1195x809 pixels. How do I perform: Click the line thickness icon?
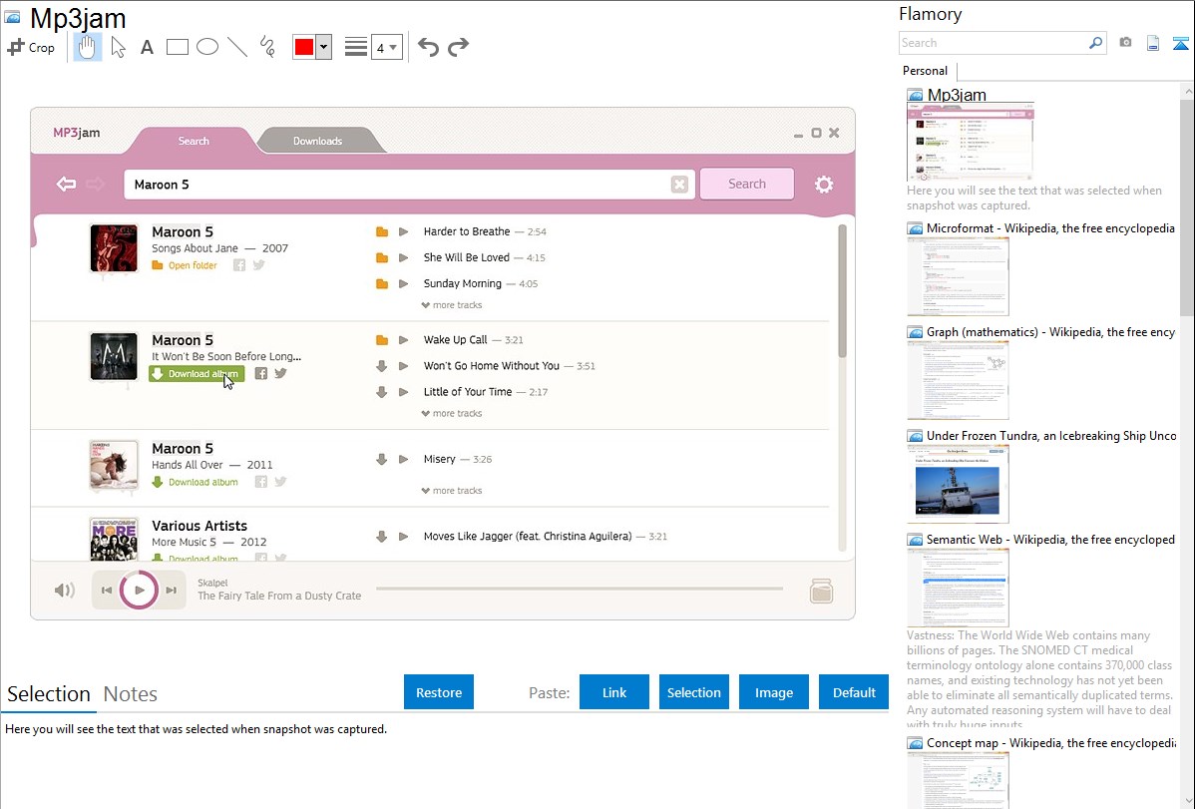tap(356, 47)
